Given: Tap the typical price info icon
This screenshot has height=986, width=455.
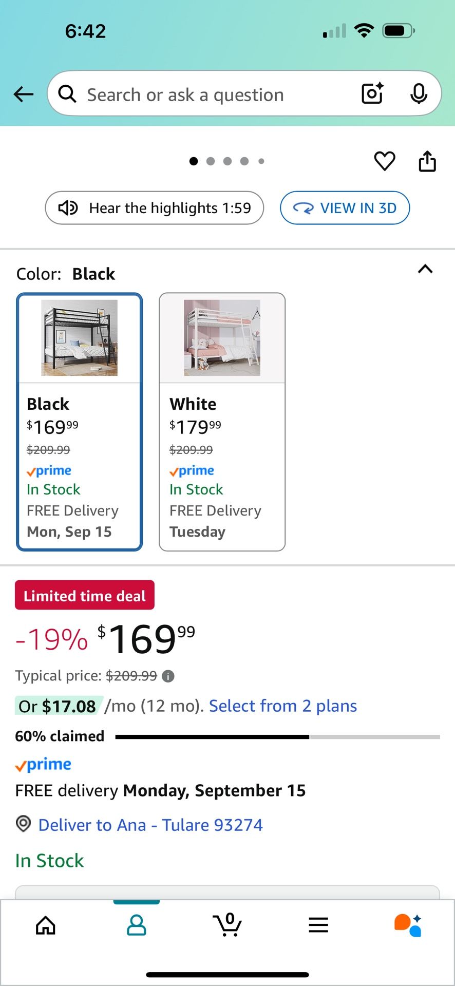Looking at the screenshot, I should click(x=168, y=676).
